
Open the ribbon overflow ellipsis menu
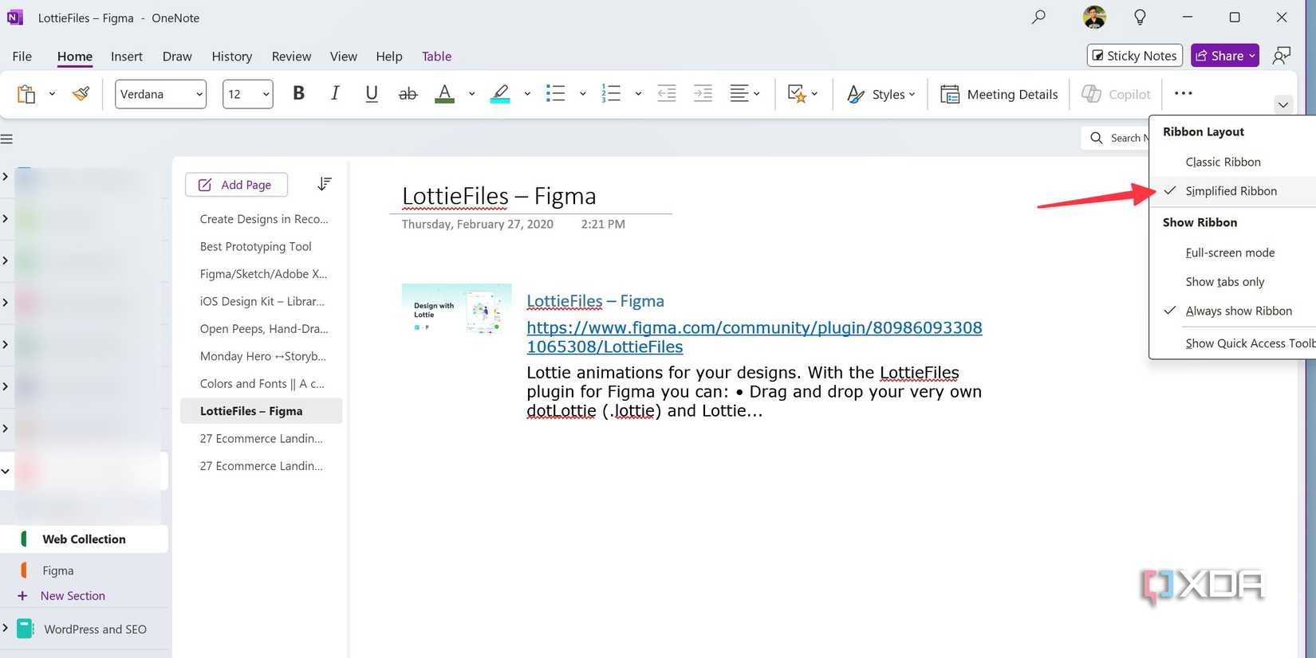1184,93
